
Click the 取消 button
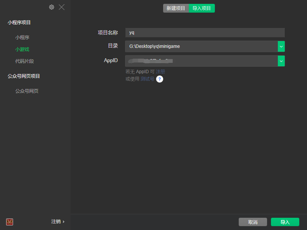coord(253,222)
